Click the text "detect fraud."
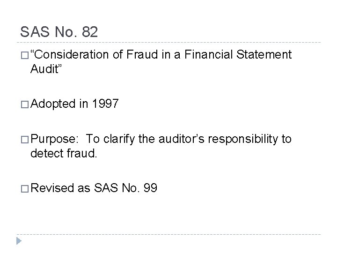337x253 pixels. (x=64, y=153)
